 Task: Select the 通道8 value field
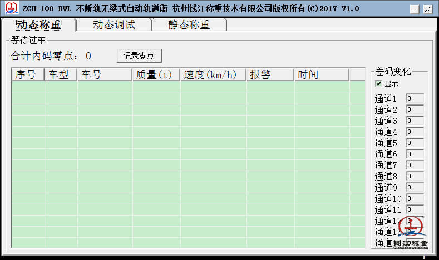[x=415, y=177]
